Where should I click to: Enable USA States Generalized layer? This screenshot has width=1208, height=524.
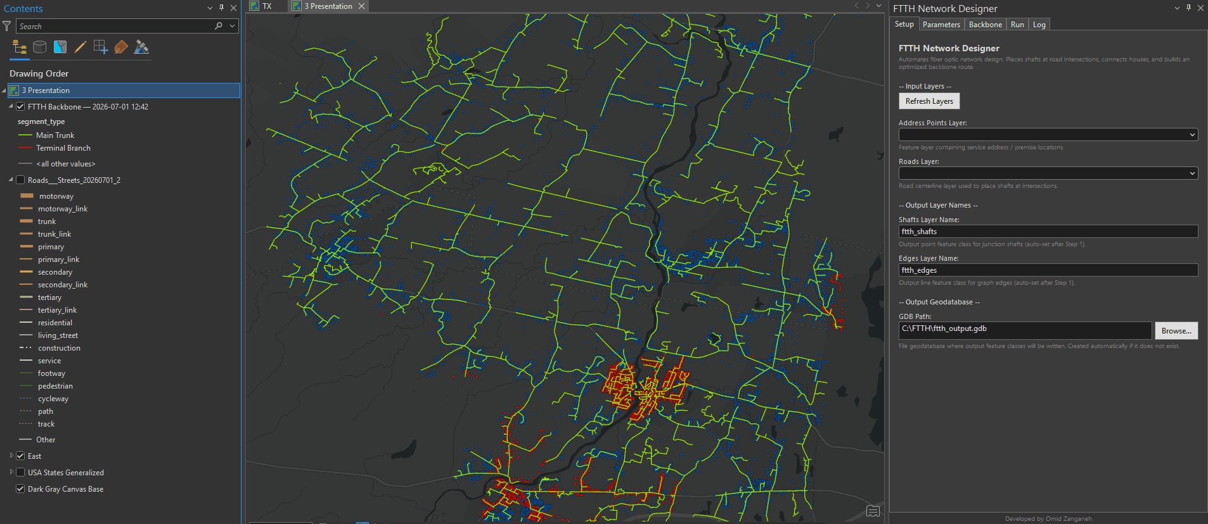(20, 473)
